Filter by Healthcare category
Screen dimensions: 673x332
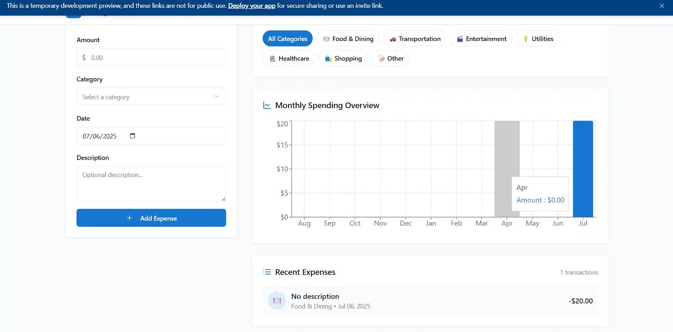tap(289, 58)
